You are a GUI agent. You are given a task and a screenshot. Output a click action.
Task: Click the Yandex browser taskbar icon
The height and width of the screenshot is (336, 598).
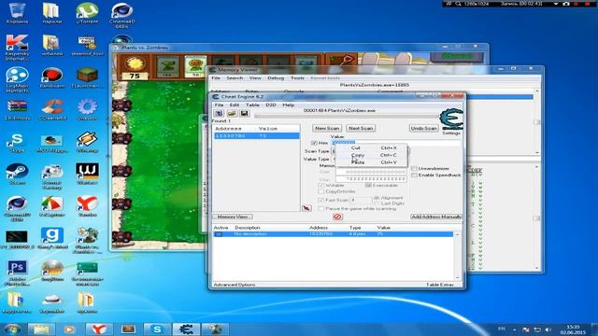(x=98, y=329)
